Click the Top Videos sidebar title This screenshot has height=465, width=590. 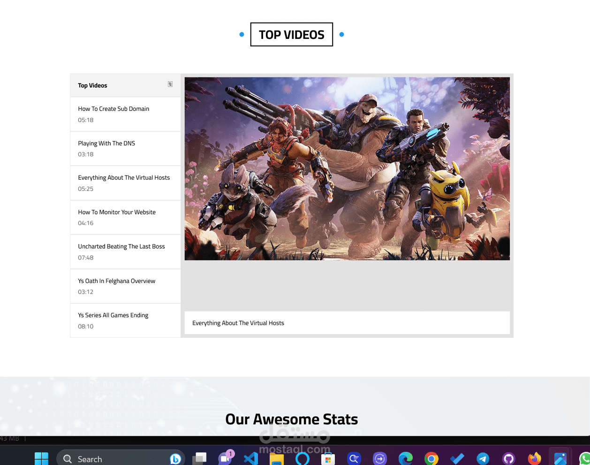92,85
